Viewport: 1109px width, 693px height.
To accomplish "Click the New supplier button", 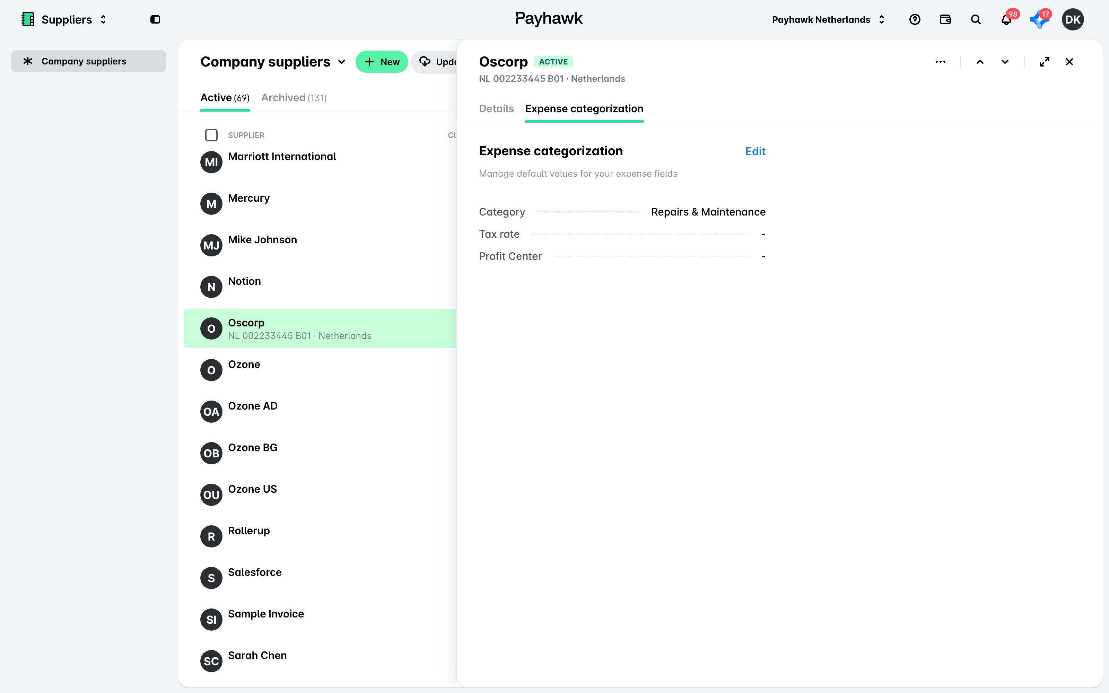I will tap(382, 61).
